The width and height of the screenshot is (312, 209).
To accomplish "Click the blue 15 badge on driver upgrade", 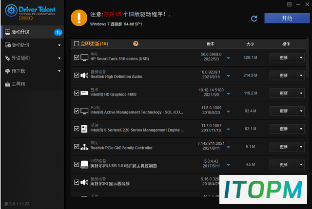I will pos(58,32).
